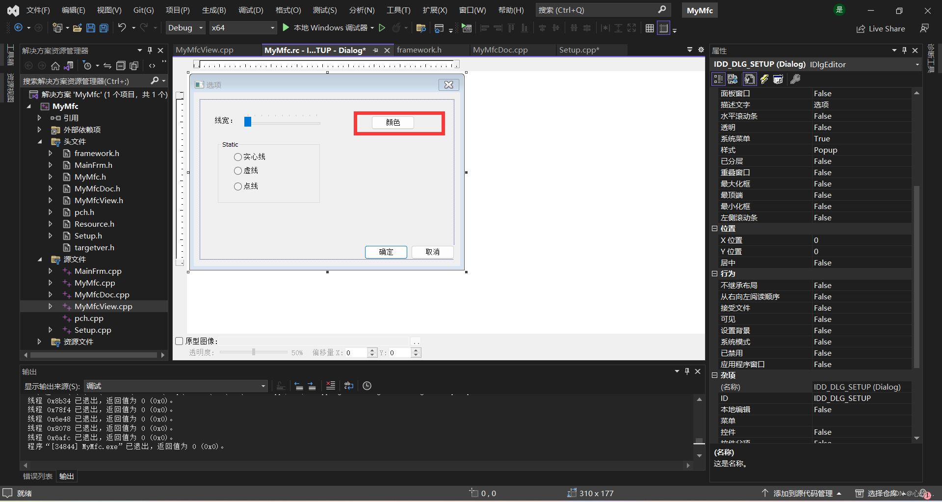Image resolution: width=942 pixels, height=502 pixels.
Task: Open the 调试(D) menu
Action: point(251,10)
